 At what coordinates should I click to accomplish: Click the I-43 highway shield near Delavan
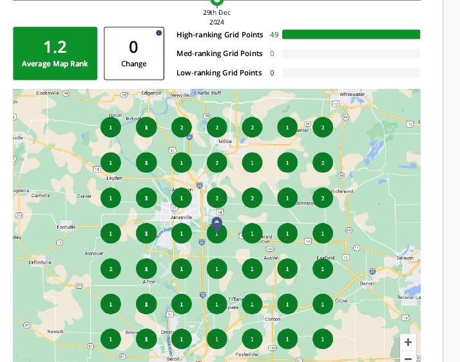point(372,271)
